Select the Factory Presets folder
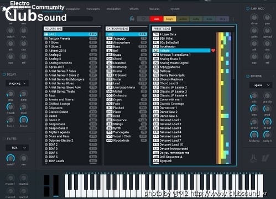 pos(71,39)
